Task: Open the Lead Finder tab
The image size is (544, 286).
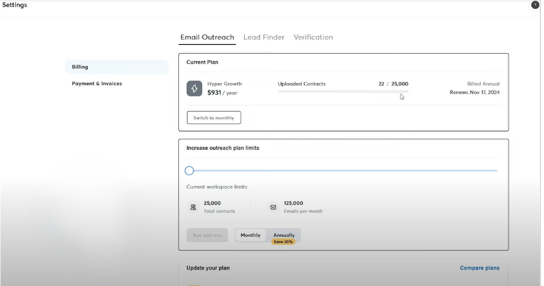Action: pyautogui.click(x=264, y=37)
